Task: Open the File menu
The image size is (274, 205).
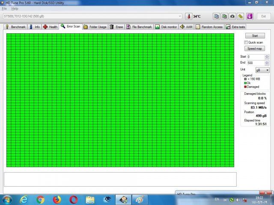Action: tap(4, 9)
